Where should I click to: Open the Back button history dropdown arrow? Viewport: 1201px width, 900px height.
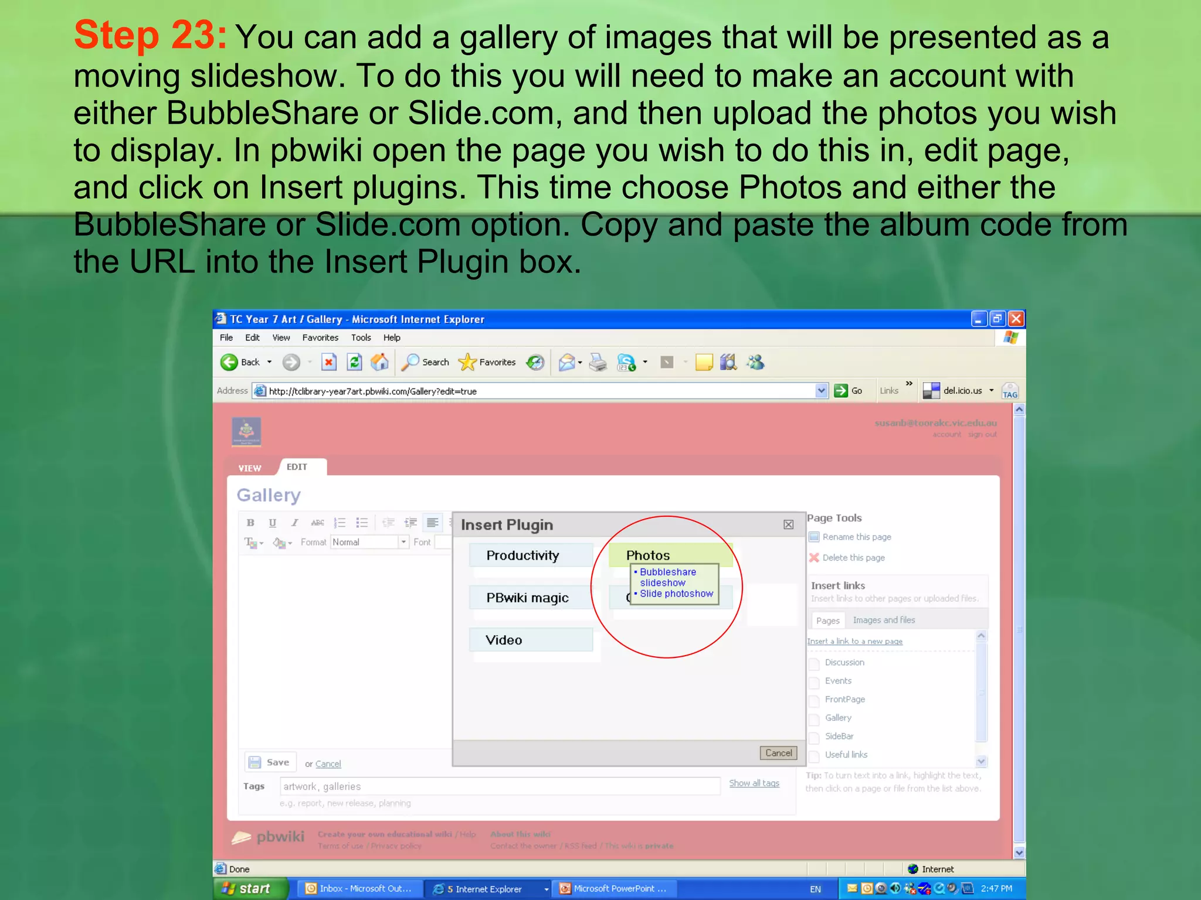[269, 362]
